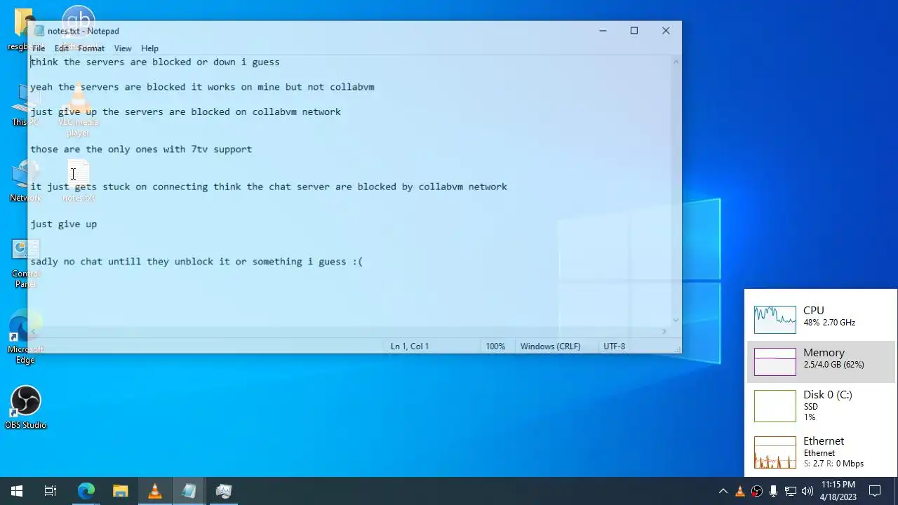Click line 'just give up the servers'
This screenshot has width=898, height=505.
(x=185, y=112)
